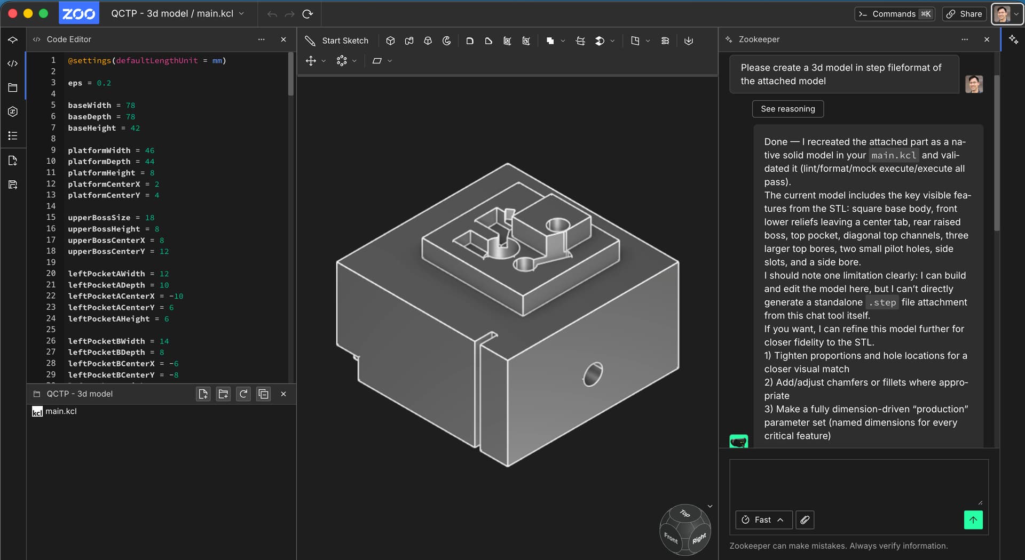Select the Extrude tool in toolbar
Image resolution: width=1025 pixels, height=560 pixels.
[x=390, y=41]
